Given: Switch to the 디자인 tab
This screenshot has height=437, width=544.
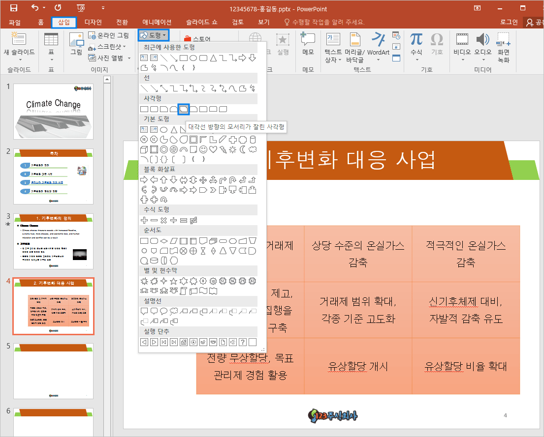Looking at the screenshot, I should click(x=93, y=22).
